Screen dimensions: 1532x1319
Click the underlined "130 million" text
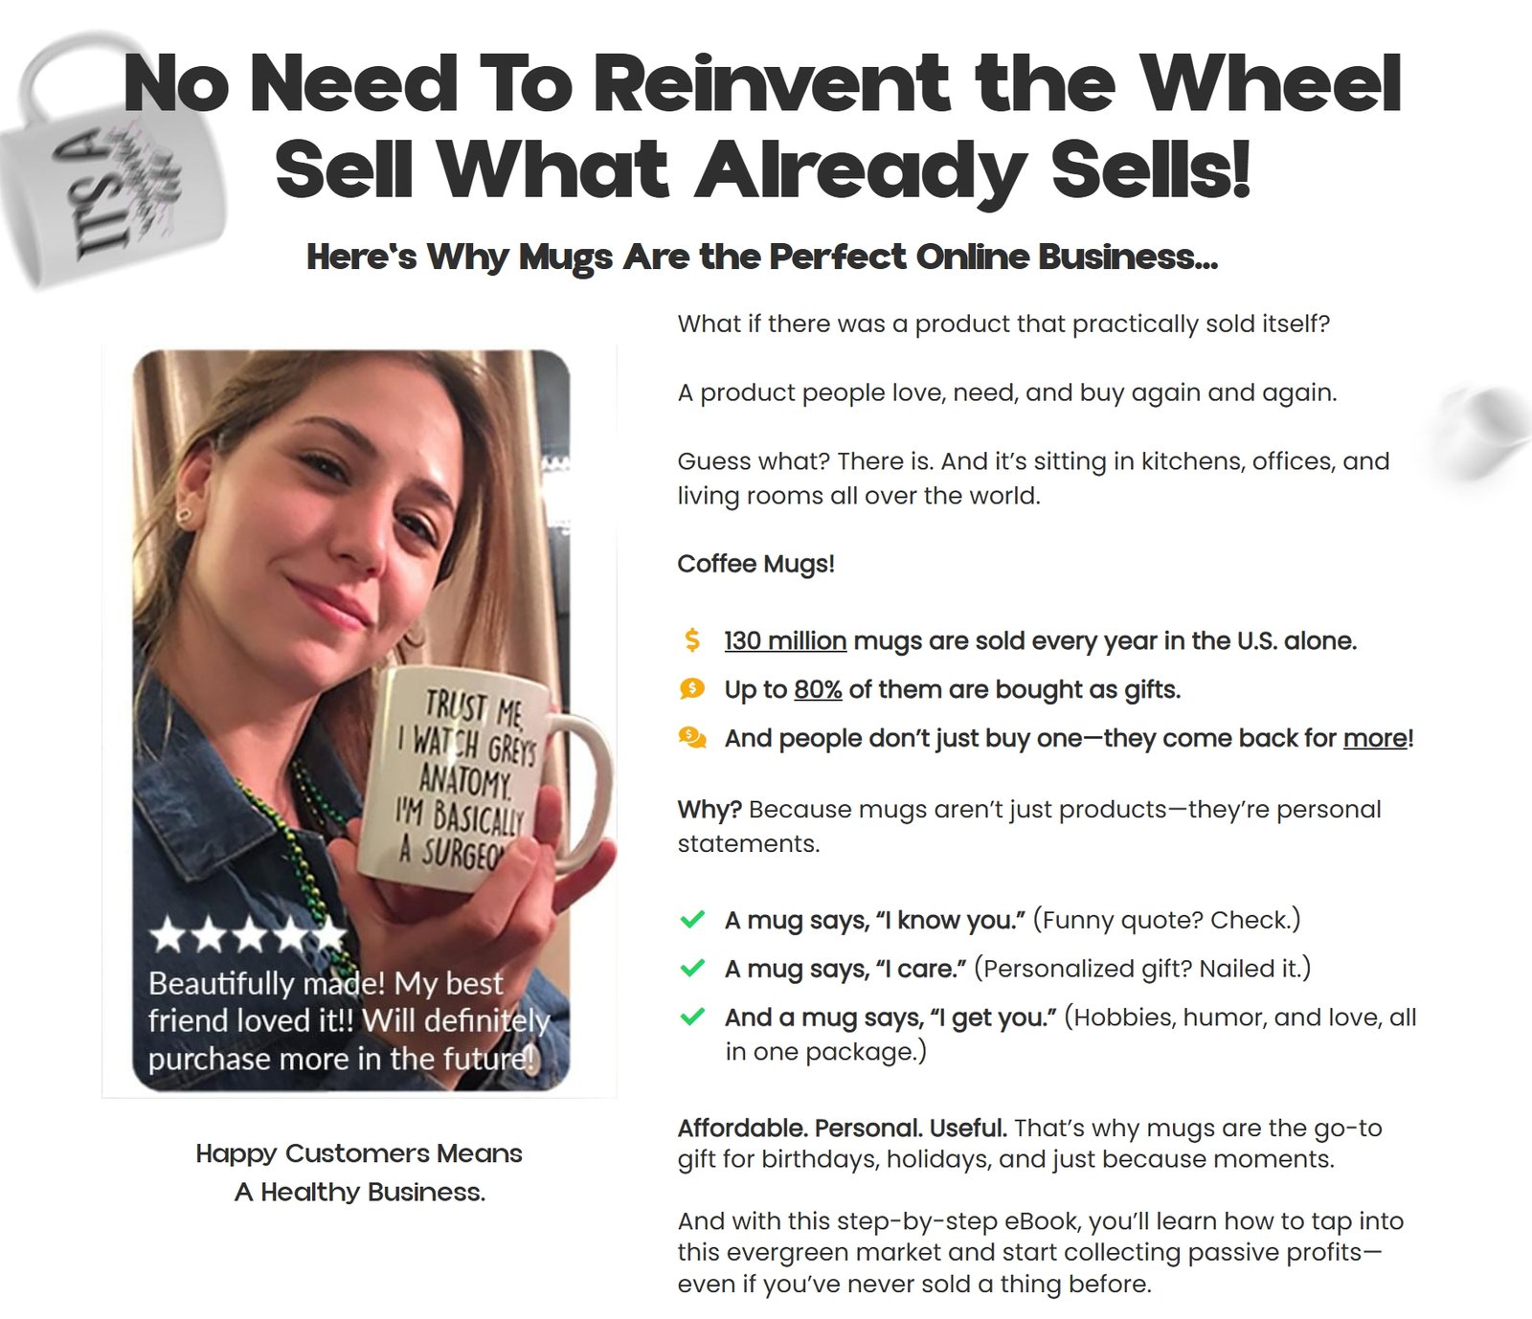click(785, 640)
